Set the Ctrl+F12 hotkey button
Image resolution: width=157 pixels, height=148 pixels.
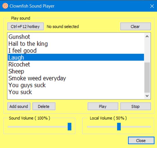26,26
